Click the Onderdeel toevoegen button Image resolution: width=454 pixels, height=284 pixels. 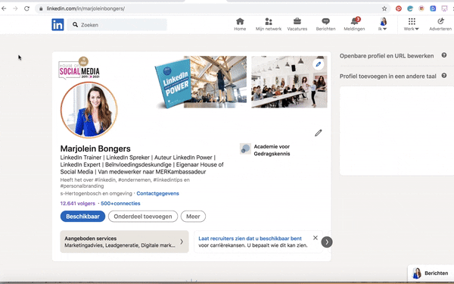143,217
